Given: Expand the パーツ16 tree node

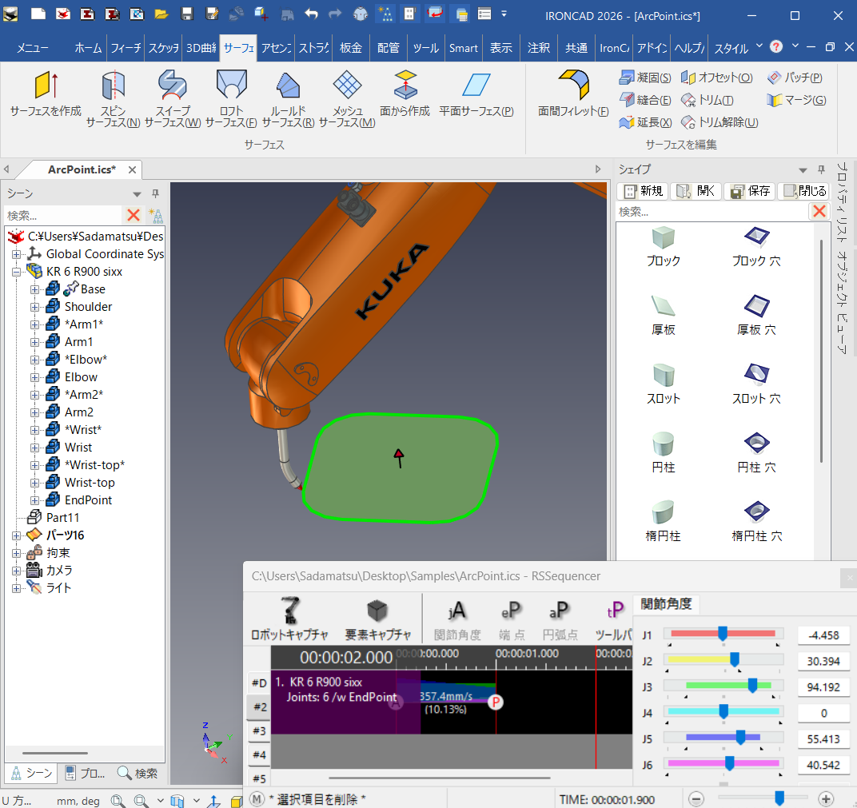Looking at the screenshot, I should coord(17,535).
